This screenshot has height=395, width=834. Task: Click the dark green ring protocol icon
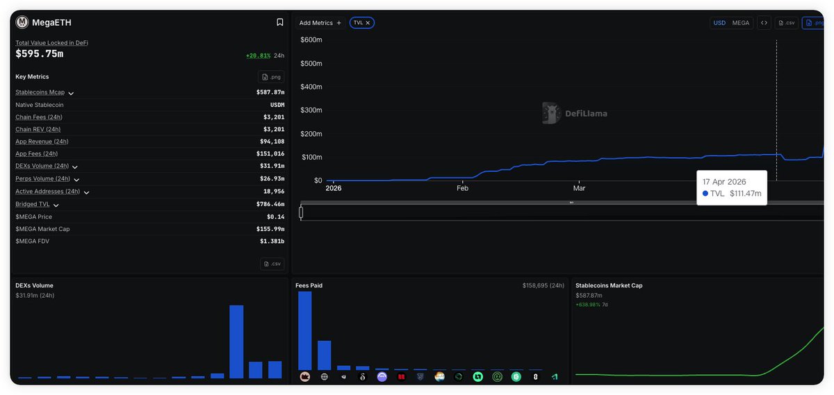coord(459,377)
